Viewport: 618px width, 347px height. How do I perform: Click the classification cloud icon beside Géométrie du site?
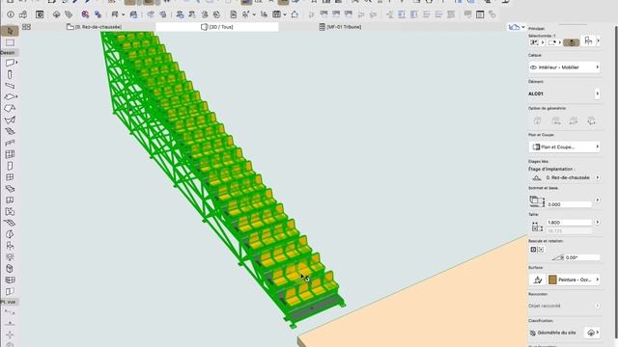pyautogui.click(x=591, y=333)
